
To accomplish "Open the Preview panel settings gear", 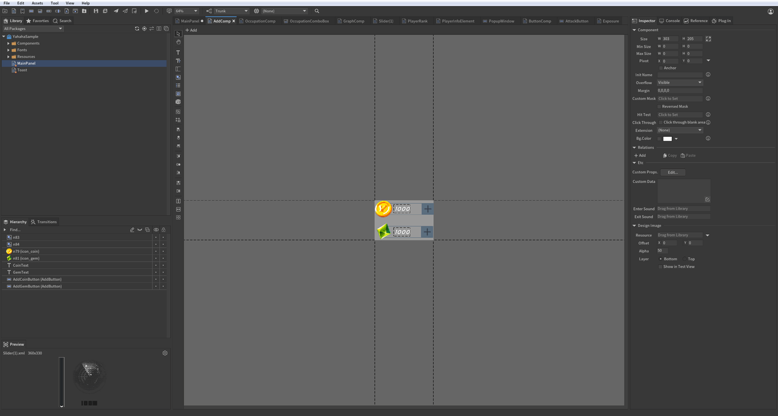I will point(165,353).
